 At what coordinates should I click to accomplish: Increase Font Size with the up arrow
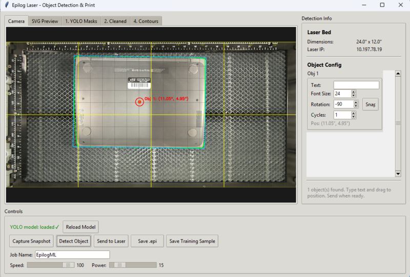354,92
